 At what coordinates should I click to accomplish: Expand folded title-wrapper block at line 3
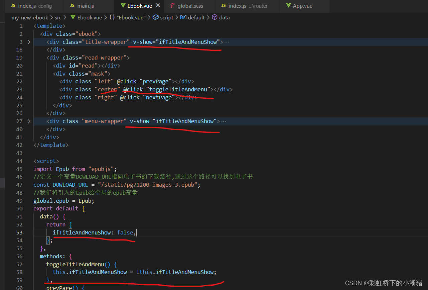click(29, 42)
